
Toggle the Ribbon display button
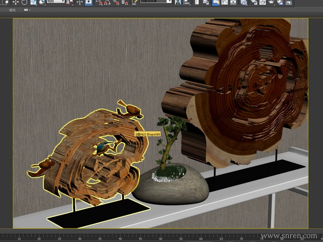coord(216,2)
